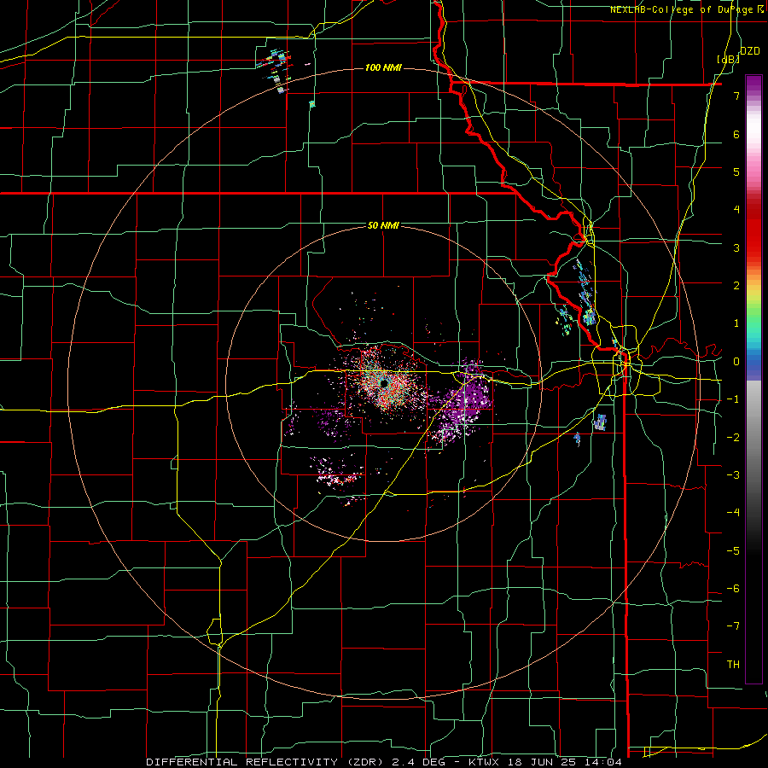
Task: Click legend value -3
Action: click(733, 475)
